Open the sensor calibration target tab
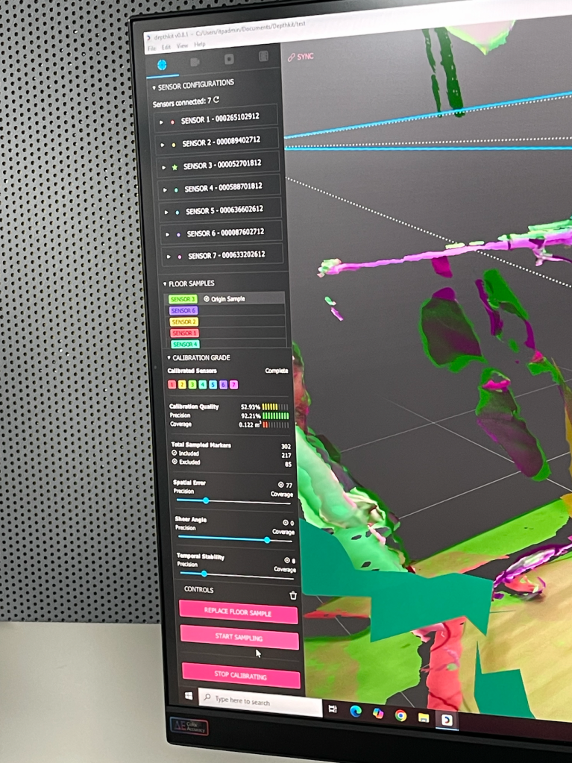 coord(162,65)
